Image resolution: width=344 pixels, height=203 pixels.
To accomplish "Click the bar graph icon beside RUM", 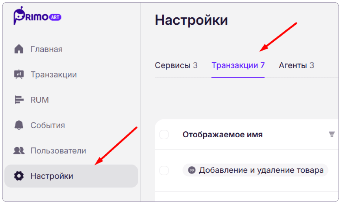I will pos(19,100).
